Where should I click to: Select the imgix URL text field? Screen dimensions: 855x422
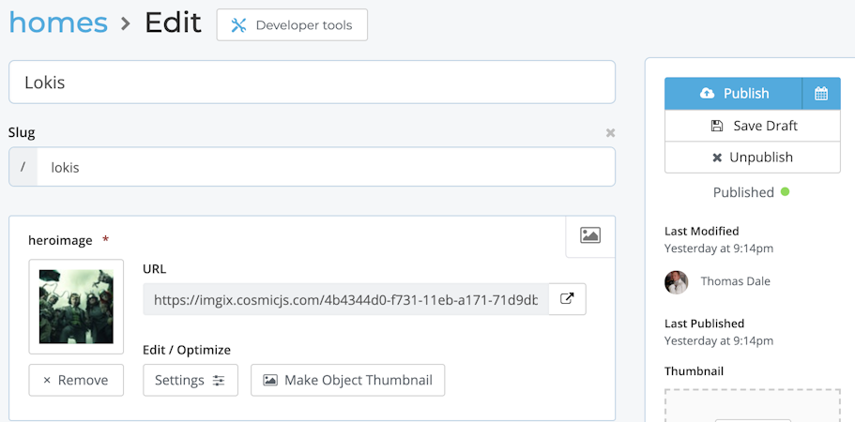345,299
